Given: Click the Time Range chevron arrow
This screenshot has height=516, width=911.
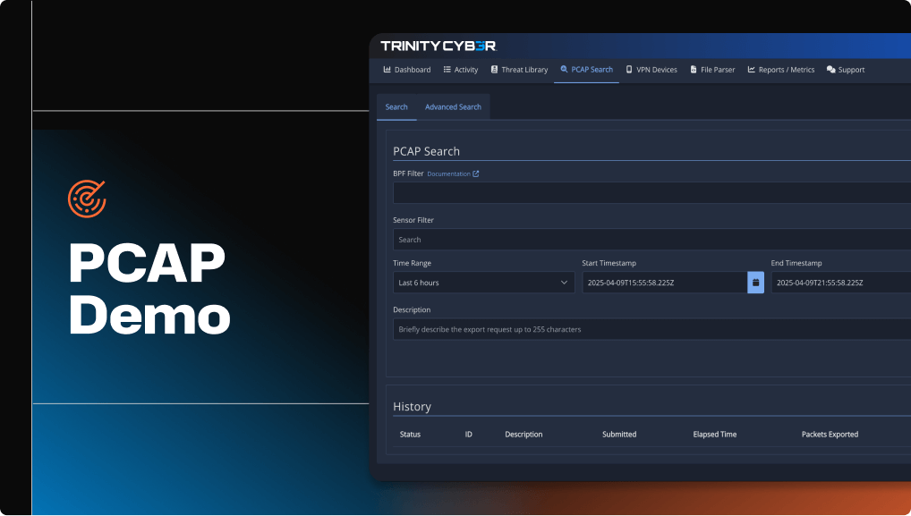Looking at the screenshot, I should pyautogui.click(x=564, y=283).
